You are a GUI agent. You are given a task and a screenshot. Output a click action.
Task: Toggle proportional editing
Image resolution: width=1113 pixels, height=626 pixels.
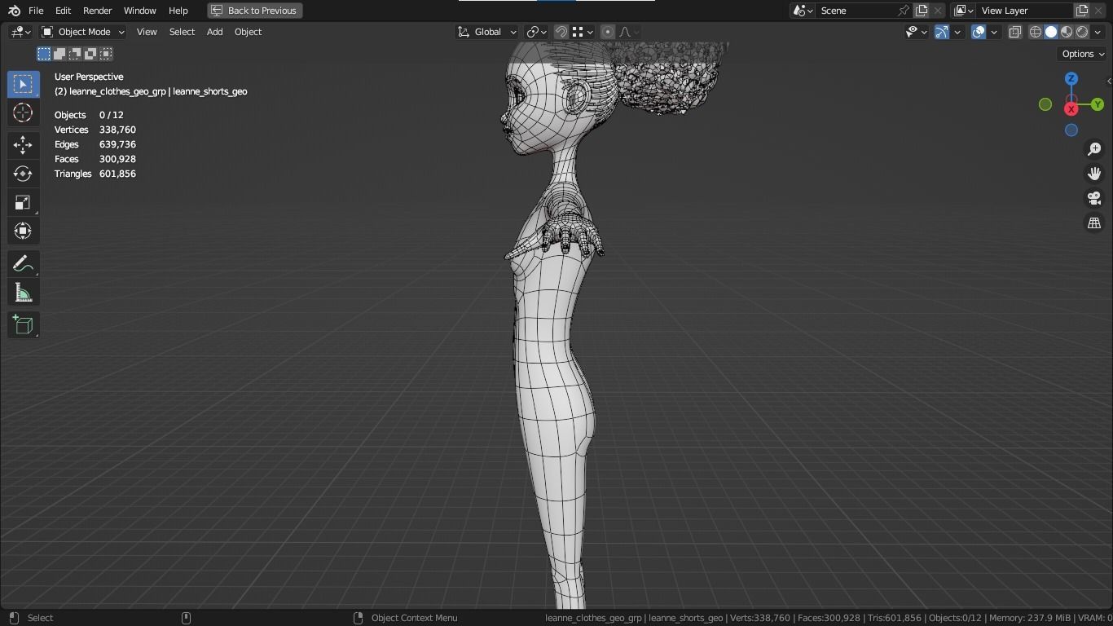[x=607, y=32]
